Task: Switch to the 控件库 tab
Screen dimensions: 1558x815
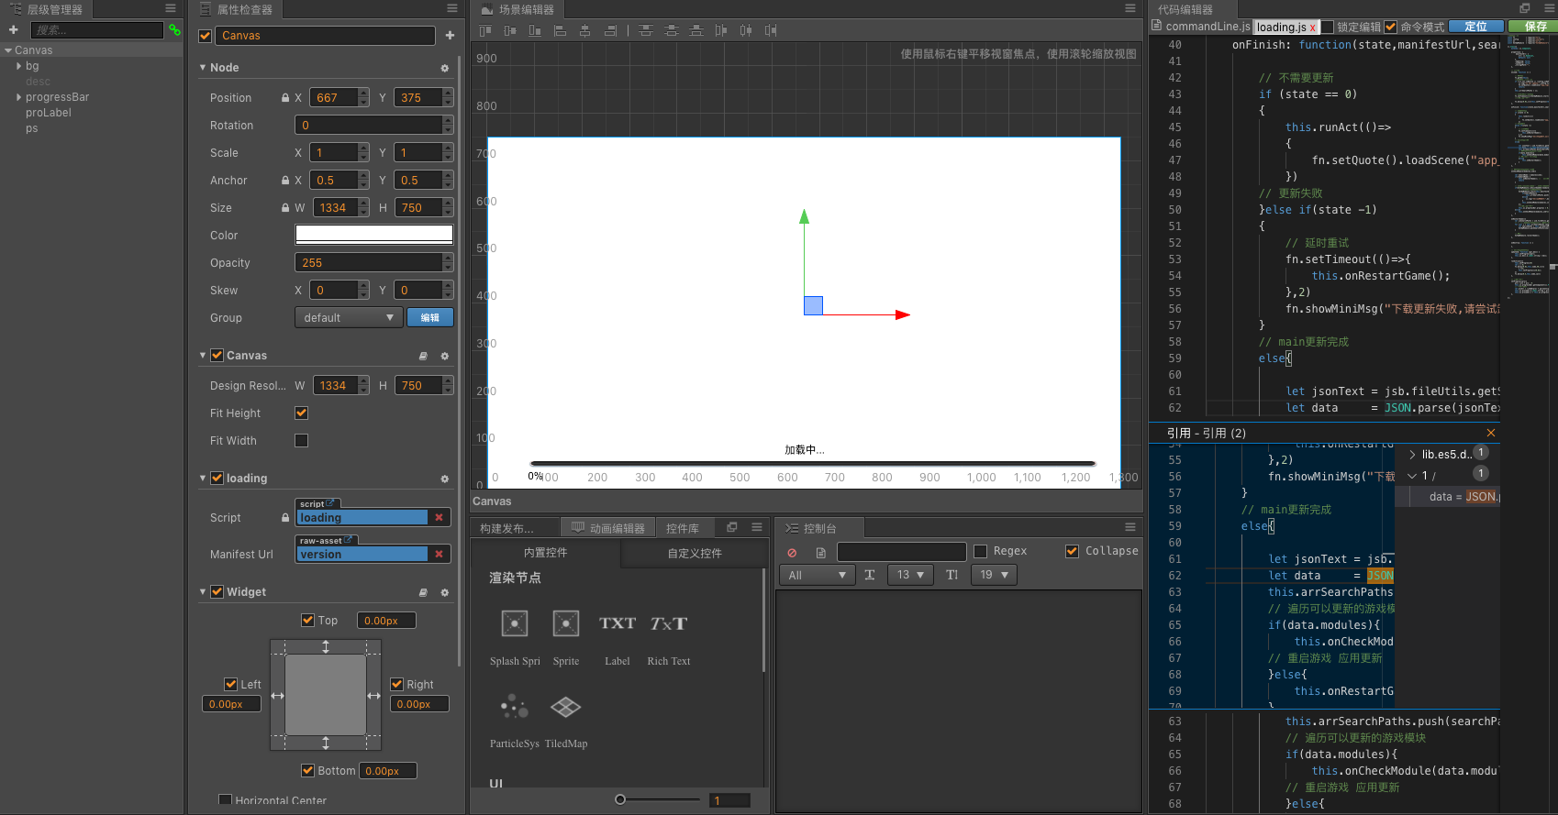Action: (x=683, y=528)
